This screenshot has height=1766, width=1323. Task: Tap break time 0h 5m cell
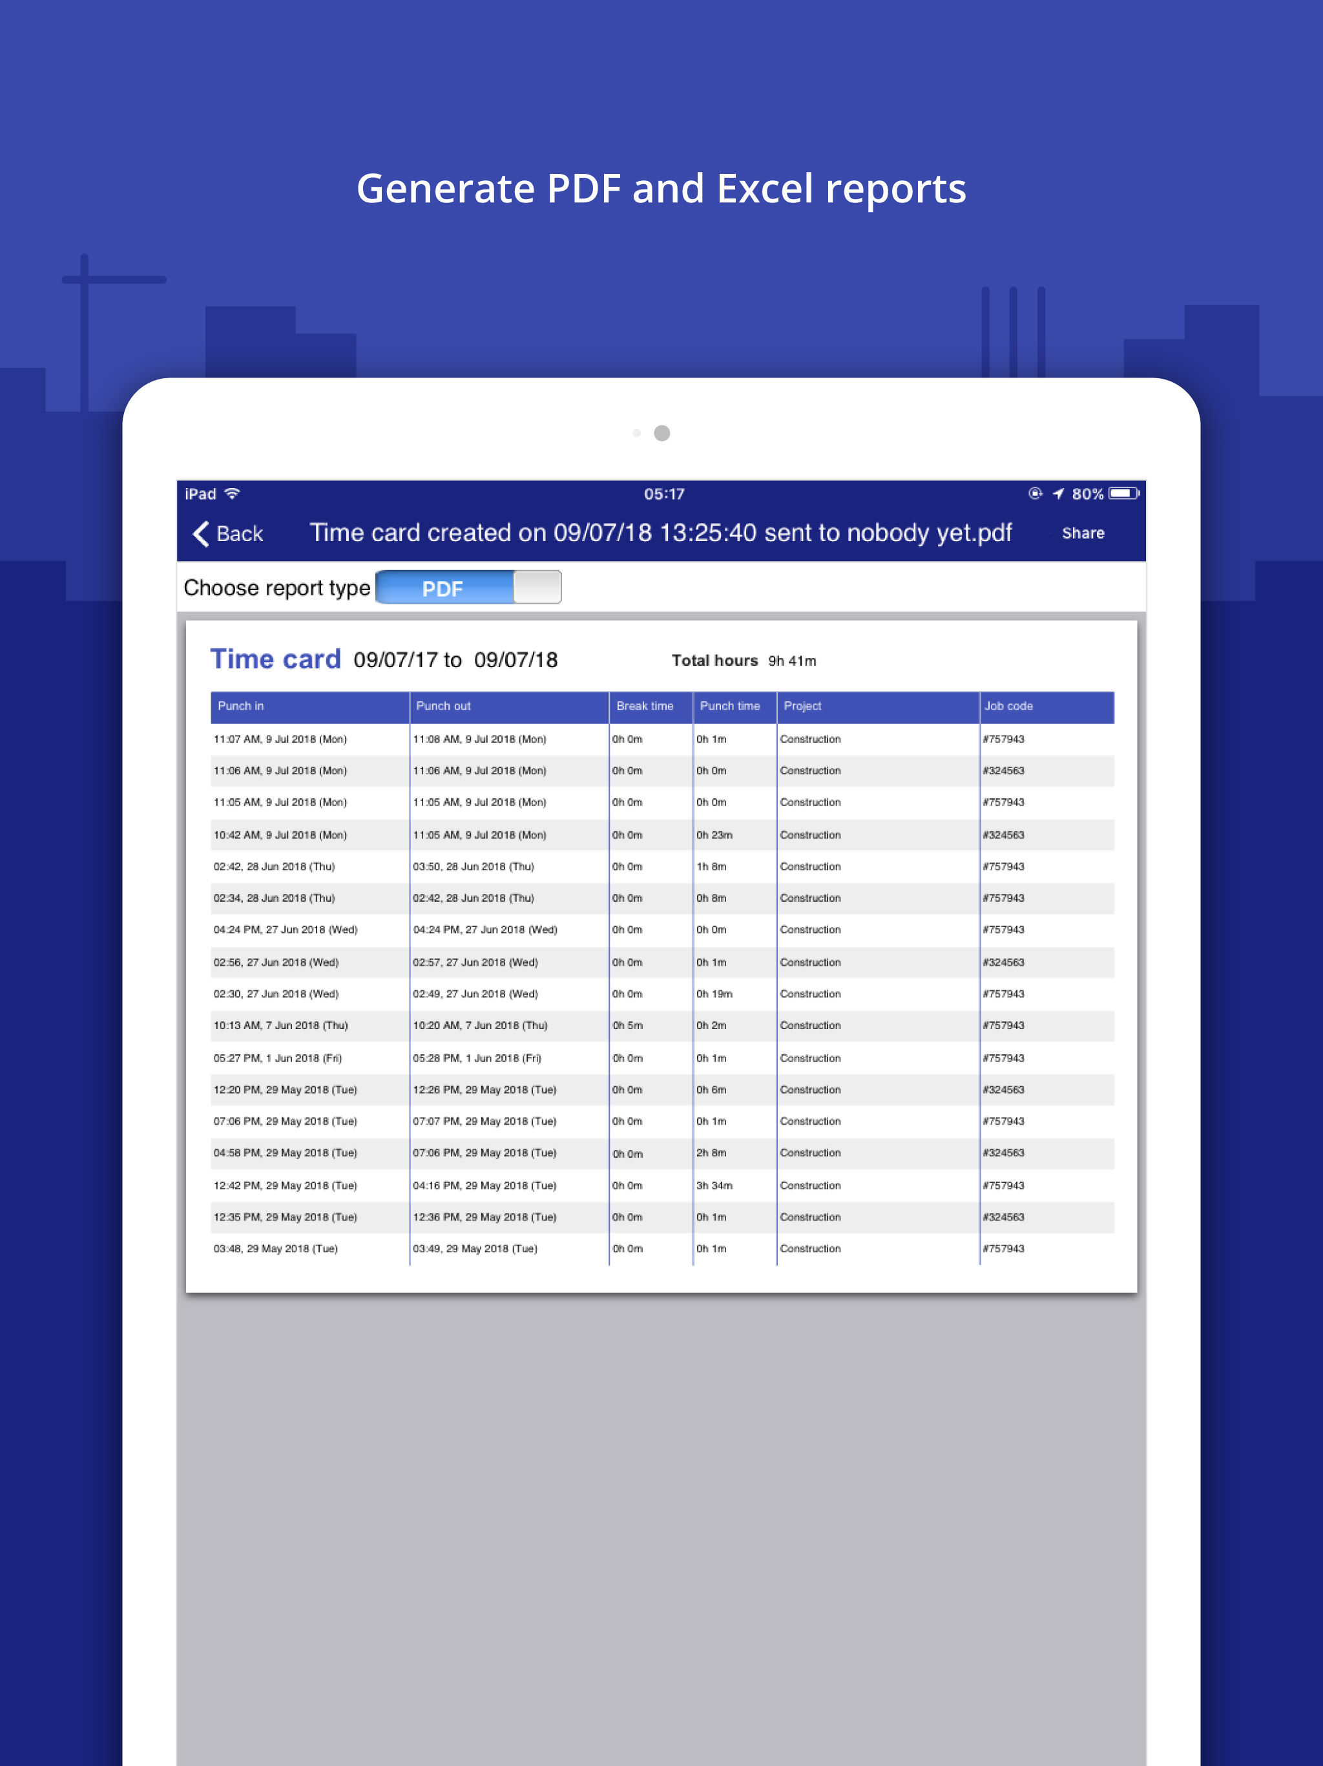point(627,1026)
